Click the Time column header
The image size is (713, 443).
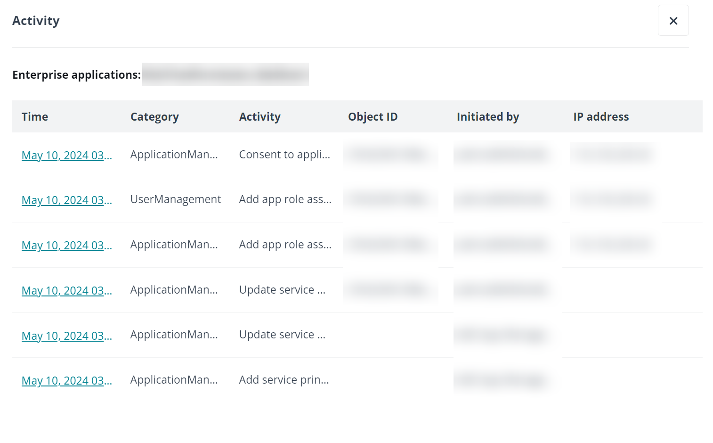point(35,117)
